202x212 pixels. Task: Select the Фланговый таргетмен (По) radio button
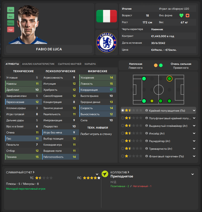(x=123, y=156)
